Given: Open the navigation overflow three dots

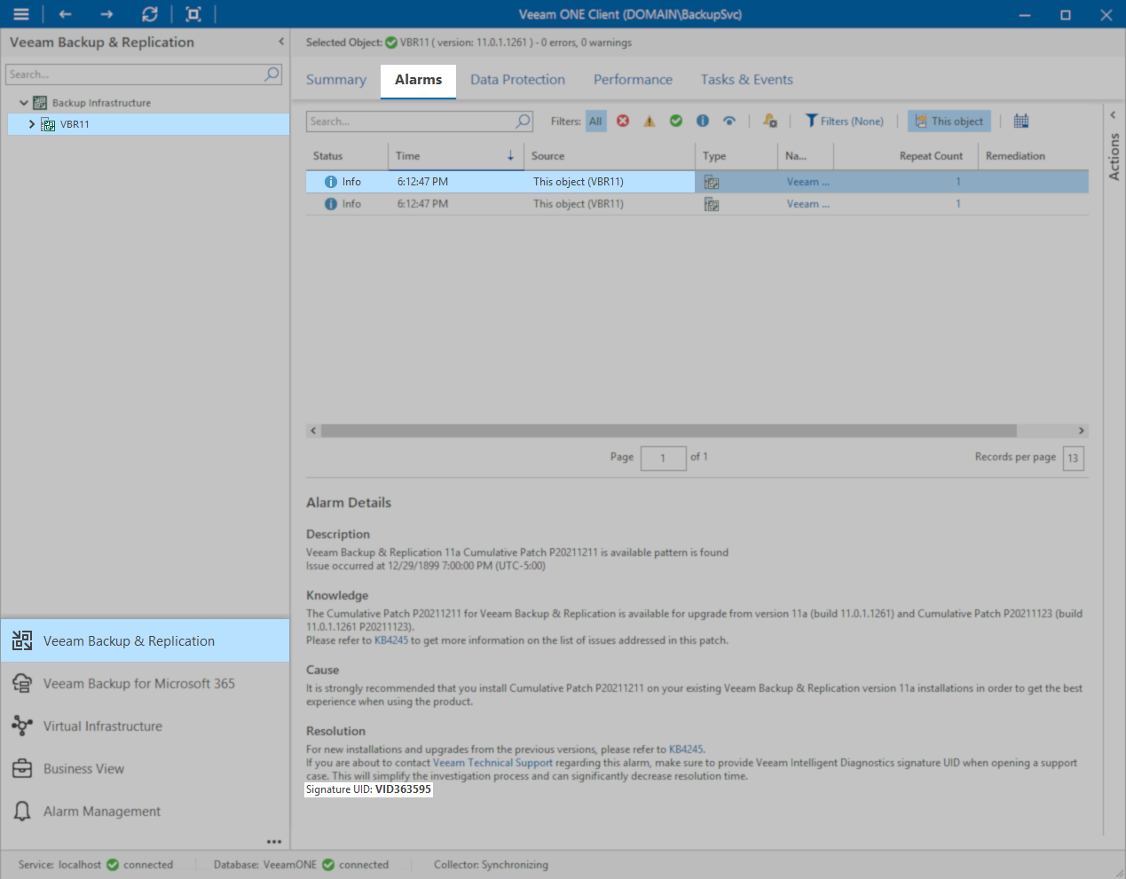Looking at the screenshot, I should (x=274, y=842).
